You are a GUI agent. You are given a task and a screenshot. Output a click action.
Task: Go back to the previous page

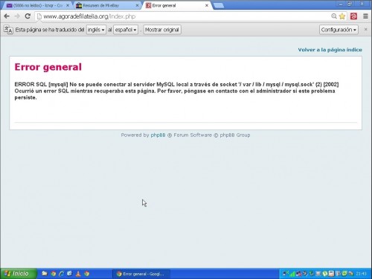[x=7, y=16]
